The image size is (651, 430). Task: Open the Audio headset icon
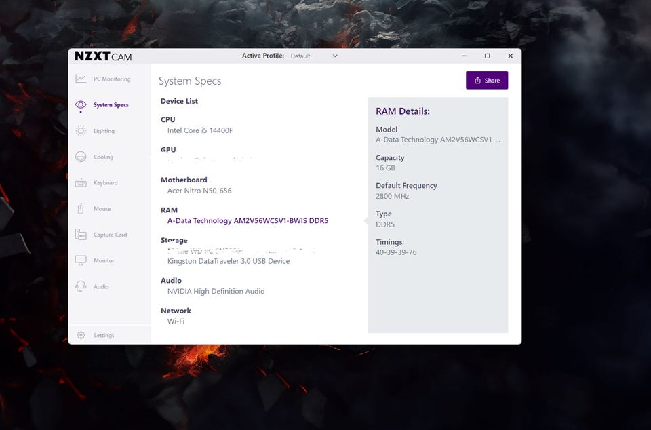point(81,286)
